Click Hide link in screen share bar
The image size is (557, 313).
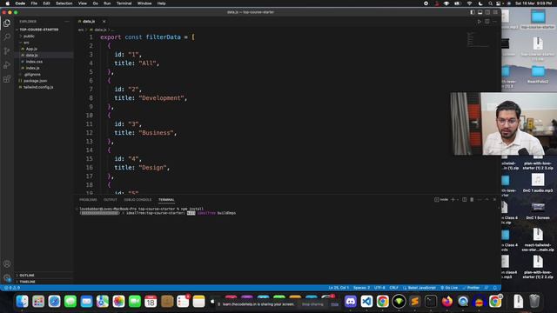pyautogui.click(x=334, y=304)
